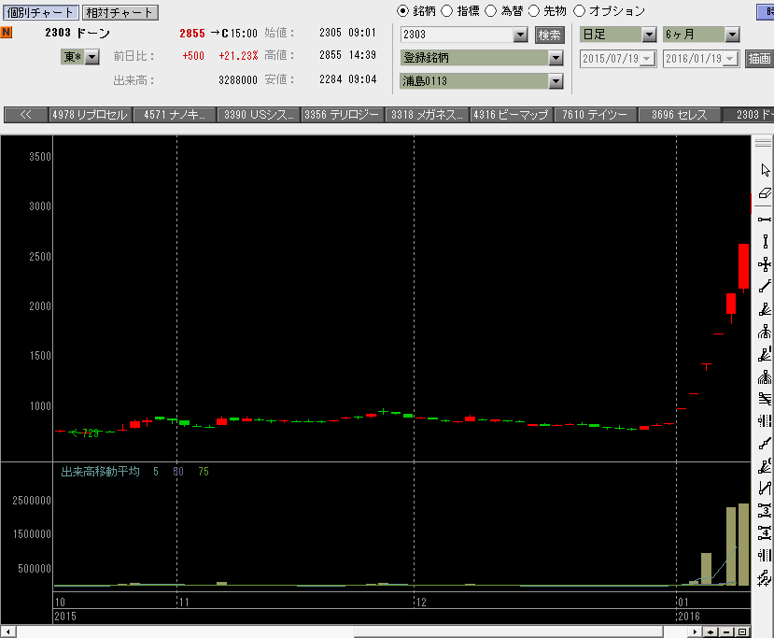Select the crosshair line tool
Image resolution: width=774 pixels, height=638 pixels.
click(x=765, y=264)
